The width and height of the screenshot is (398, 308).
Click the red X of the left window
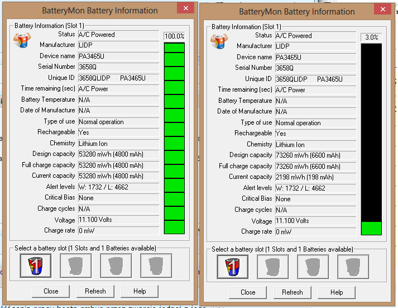coord(186,8)
